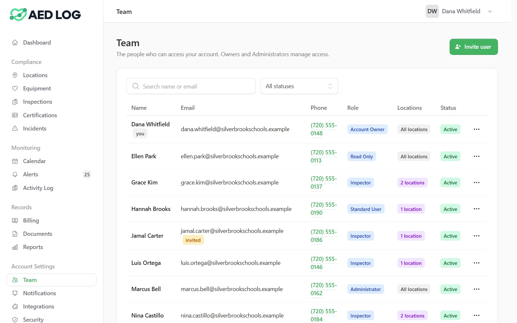The image size is (517, 323).
Task: Open the Team menu item in sidebar
Action: tap(51, 280)
